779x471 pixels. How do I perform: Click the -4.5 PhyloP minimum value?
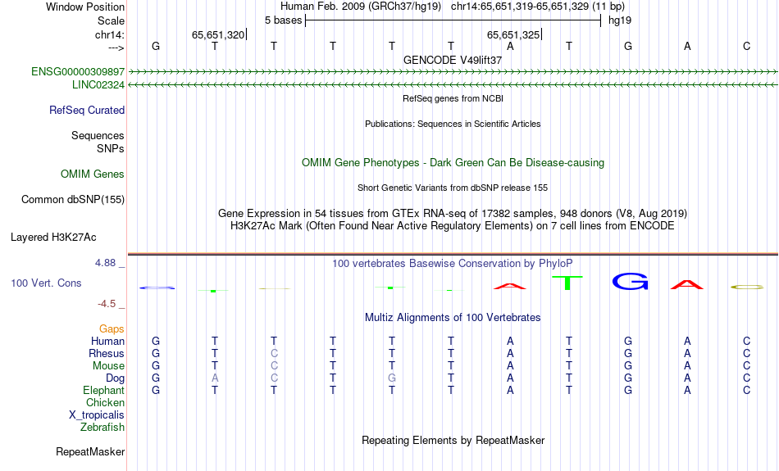point(107,304)
